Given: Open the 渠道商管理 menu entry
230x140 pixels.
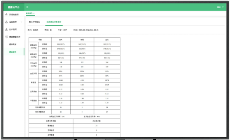Looking at the screenshot, I should [x=14, y=15].
